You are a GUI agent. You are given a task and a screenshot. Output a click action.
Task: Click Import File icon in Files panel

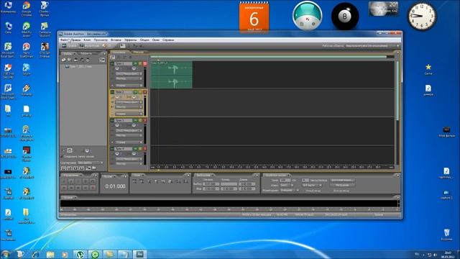63,60
